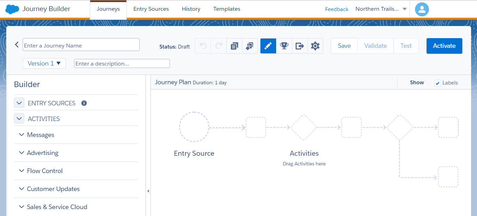Click the Duration: 1 day text
Screen dimensions: 477x216
(210, 83)
